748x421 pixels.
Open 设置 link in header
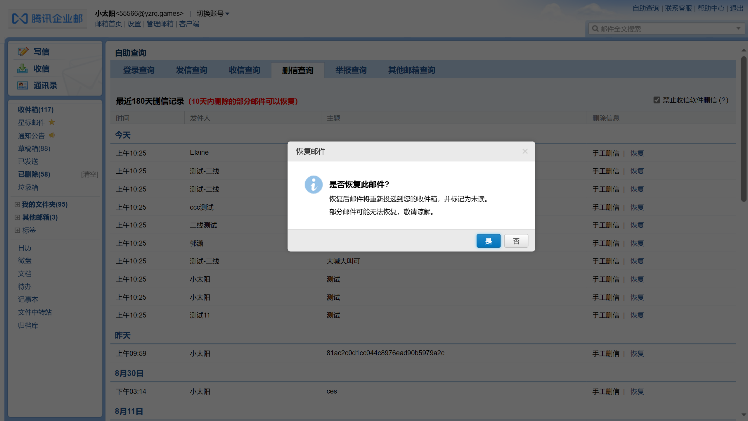pyautogui.click(x=134, y=24)
